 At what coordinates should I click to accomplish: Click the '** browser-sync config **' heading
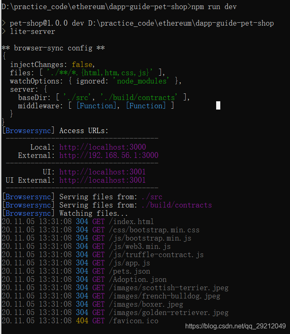53,48
